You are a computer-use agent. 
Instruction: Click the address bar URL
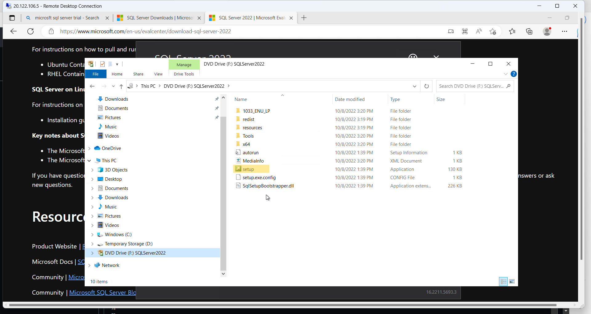click(x=146, y=31)
